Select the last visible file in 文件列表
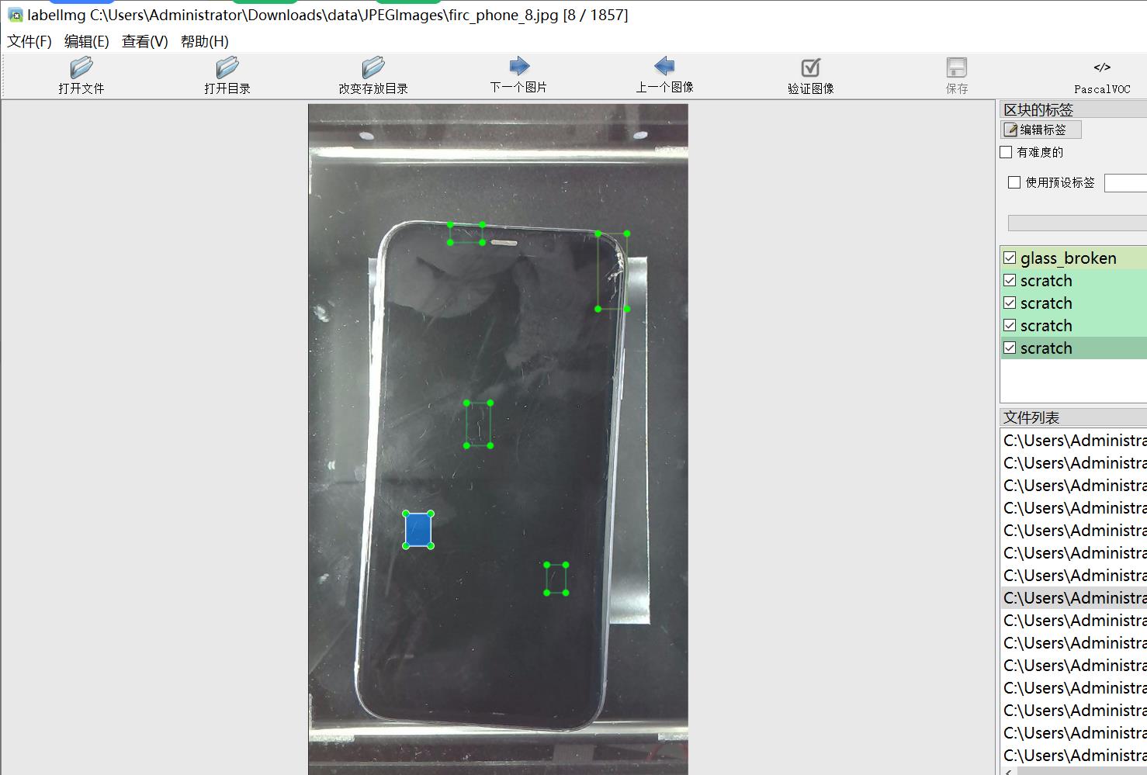 tap(1073, 756)
